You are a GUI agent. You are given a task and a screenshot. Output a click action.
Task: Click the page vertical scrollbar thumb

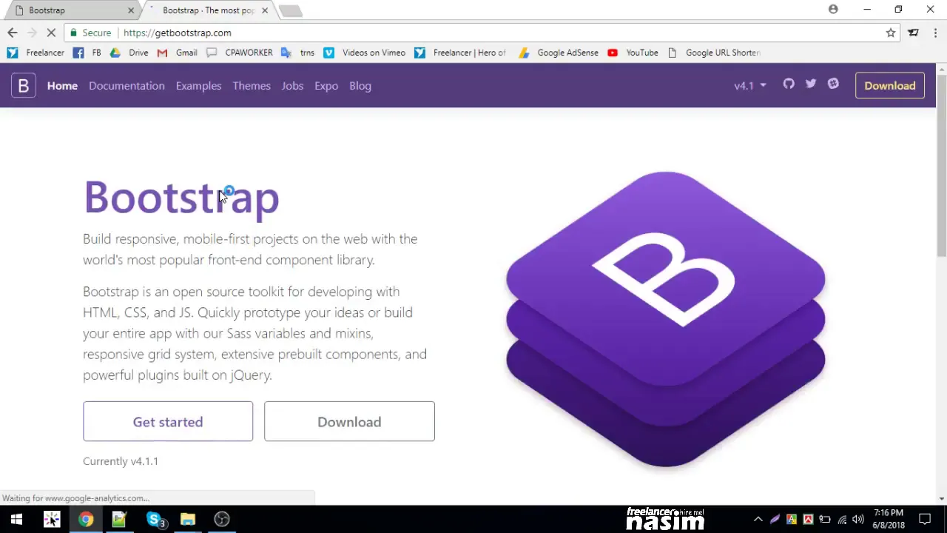tap(941, 165)
